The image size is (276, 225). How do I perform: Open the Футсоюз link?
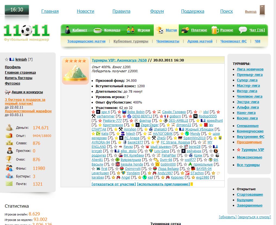(12, 83)
